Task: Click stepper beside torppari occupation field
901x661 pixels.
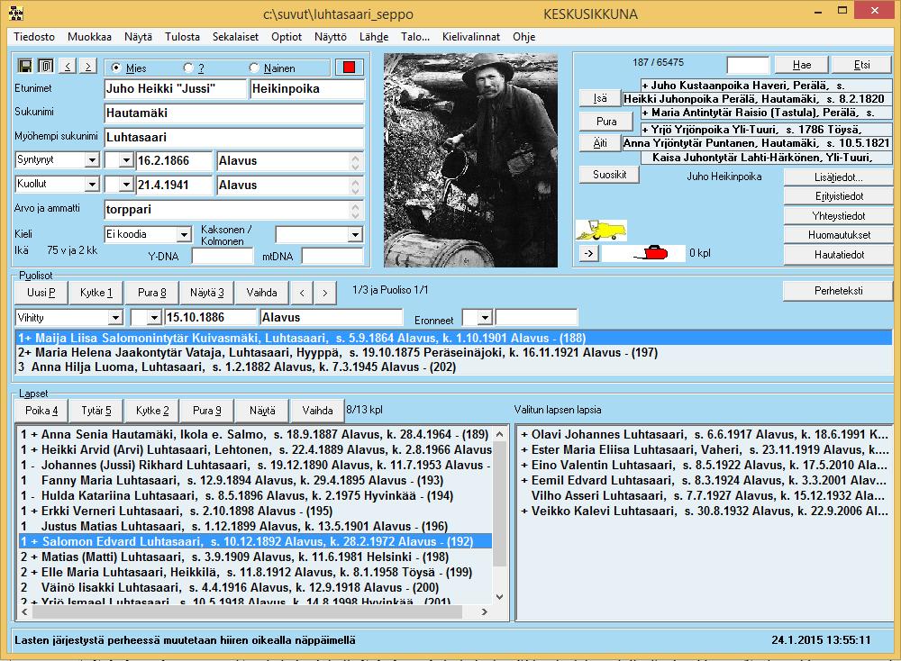Action: coord(355,210)
